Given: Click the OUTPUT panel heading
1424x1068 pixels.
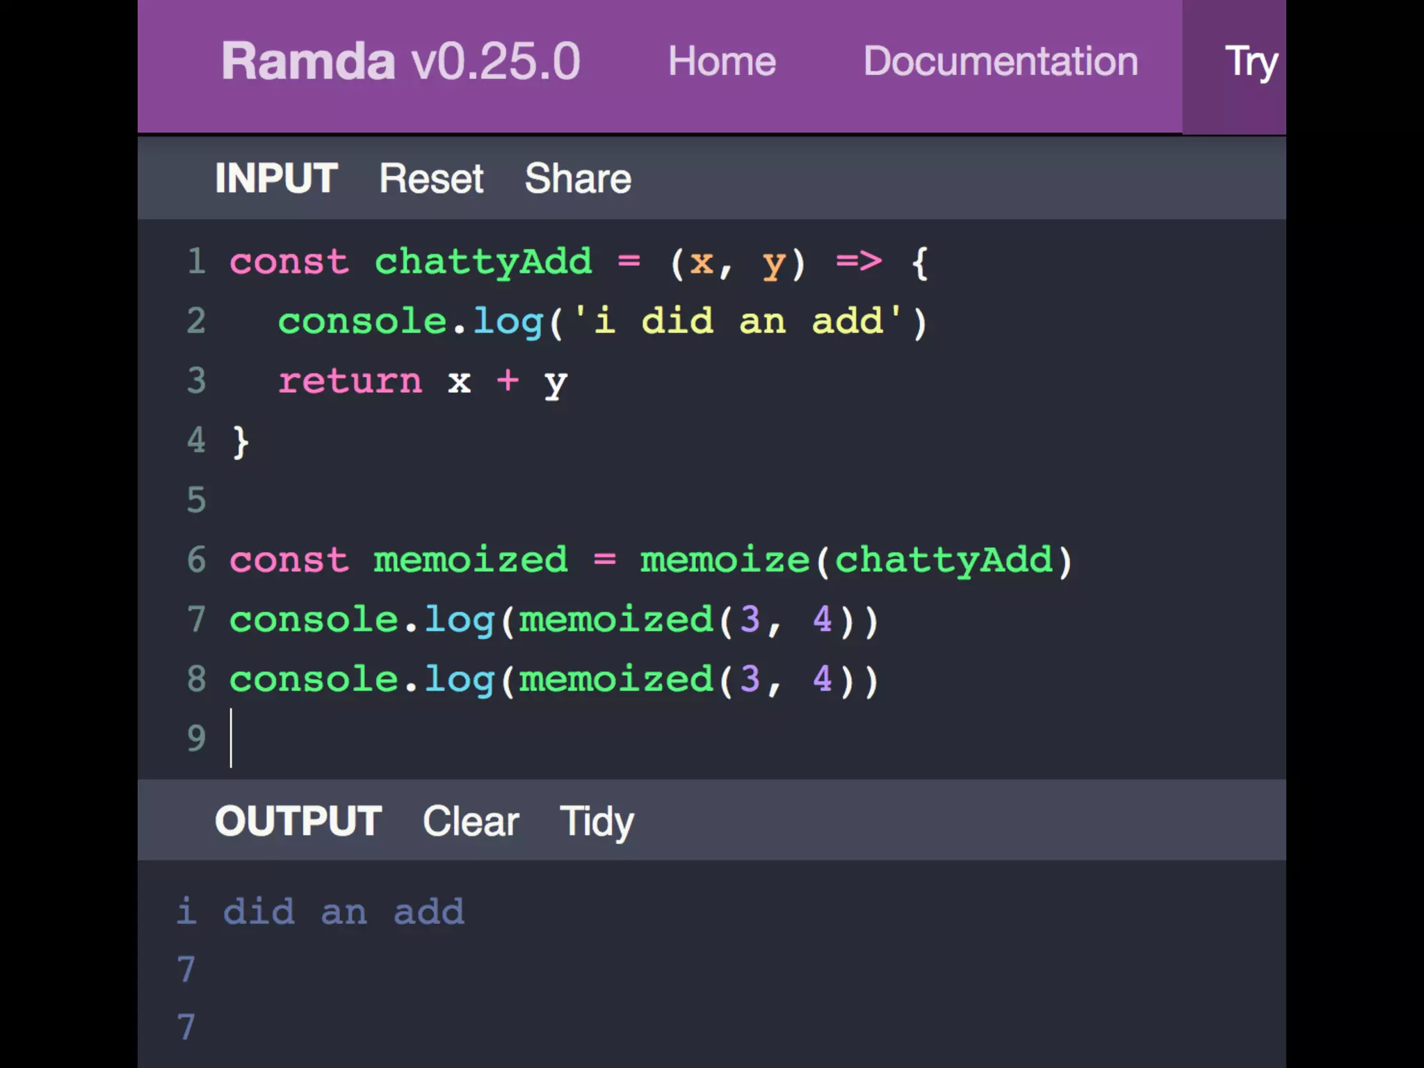Looking at the screenshot, I should (x=298, y=821).
